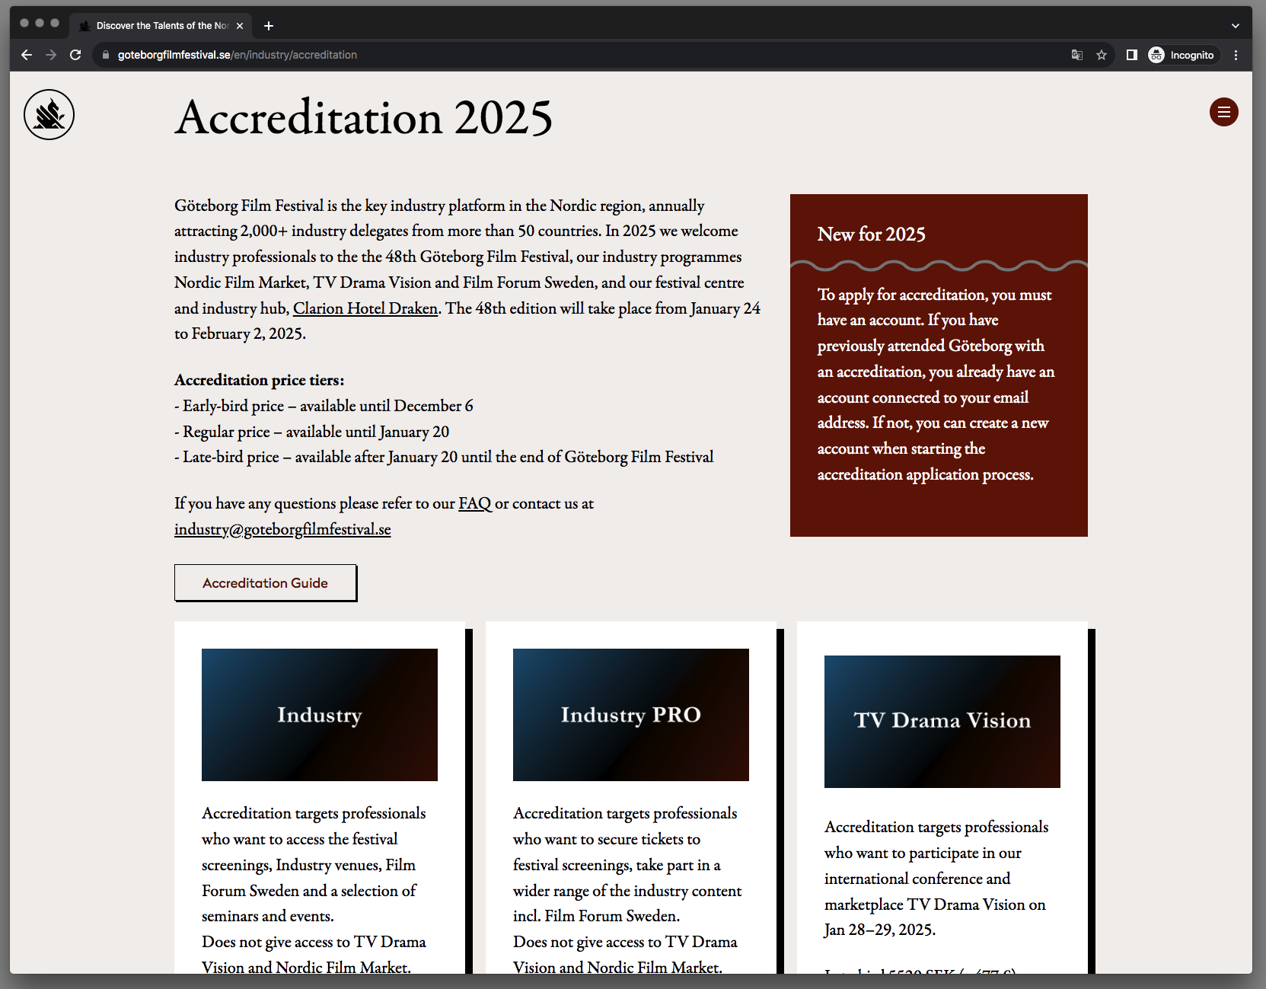Screen dimensions: 1266x989
Task: Open the red hamburger menu button
Action: click(1223, 112)
